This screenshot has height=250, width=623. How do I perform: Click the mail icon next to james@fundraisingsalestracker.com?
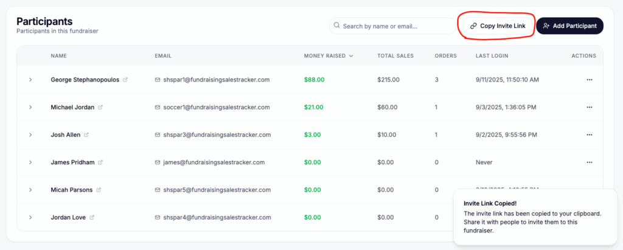(x=158, y=162)
